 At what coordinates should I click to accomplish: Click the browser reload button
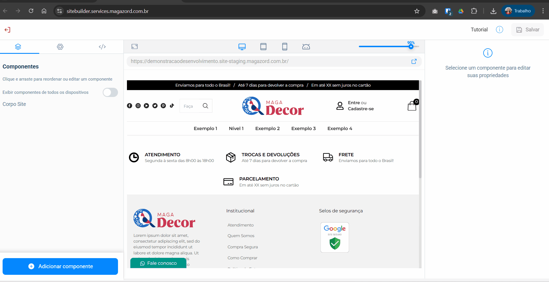(31, 11)
